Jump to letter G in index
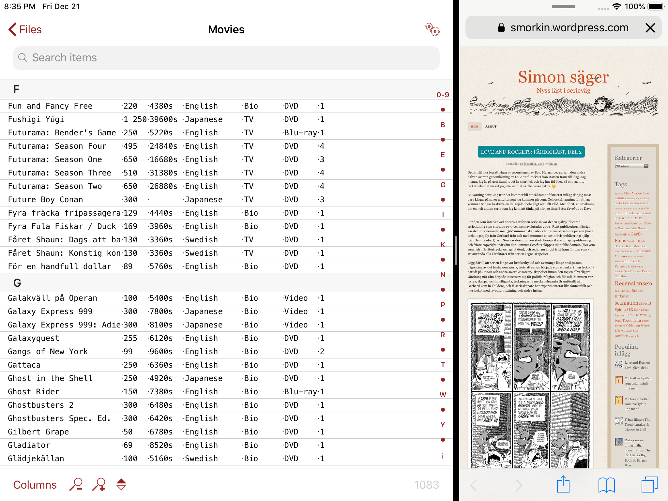 pyautogui.click(x=443, y=185)
